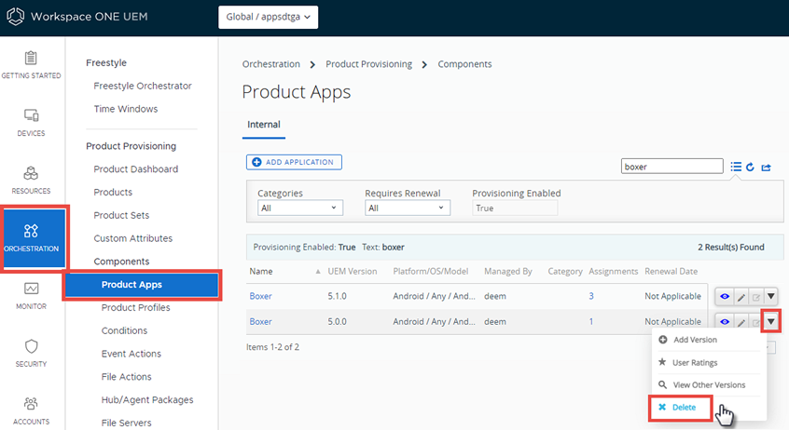This screenshot has width=789, height=430.
Task: Go to Orchestration breadcrumb
Action: coord(271,64)
